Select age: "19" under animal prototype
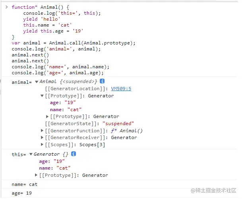 (63, 102)
